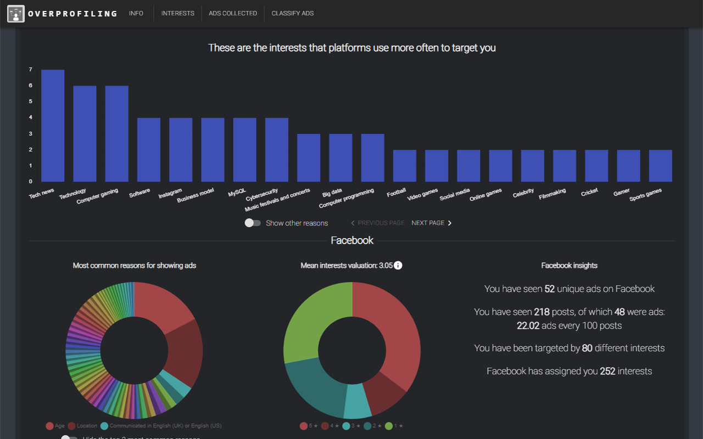Click the 4 star legend swatch

pos(325,426)
